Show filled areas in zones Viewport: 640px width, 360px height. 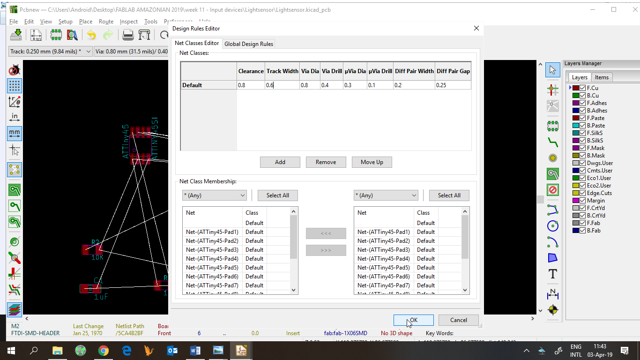[15, 190]
